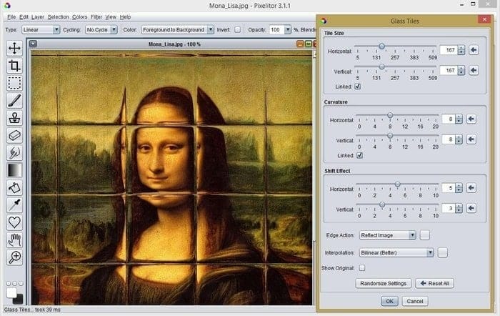
Task: Click reset button beside Edge Action
Action: pyautogui.click(x=425, y=235)
